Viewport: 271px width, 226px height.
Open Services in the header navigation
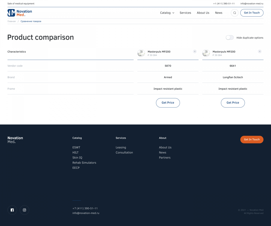185,13
